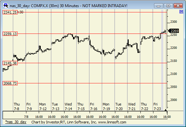Viewport: 186px width, 127px height.
Task: Click the Fri 7-16 date label
Action: pos(93,106)
